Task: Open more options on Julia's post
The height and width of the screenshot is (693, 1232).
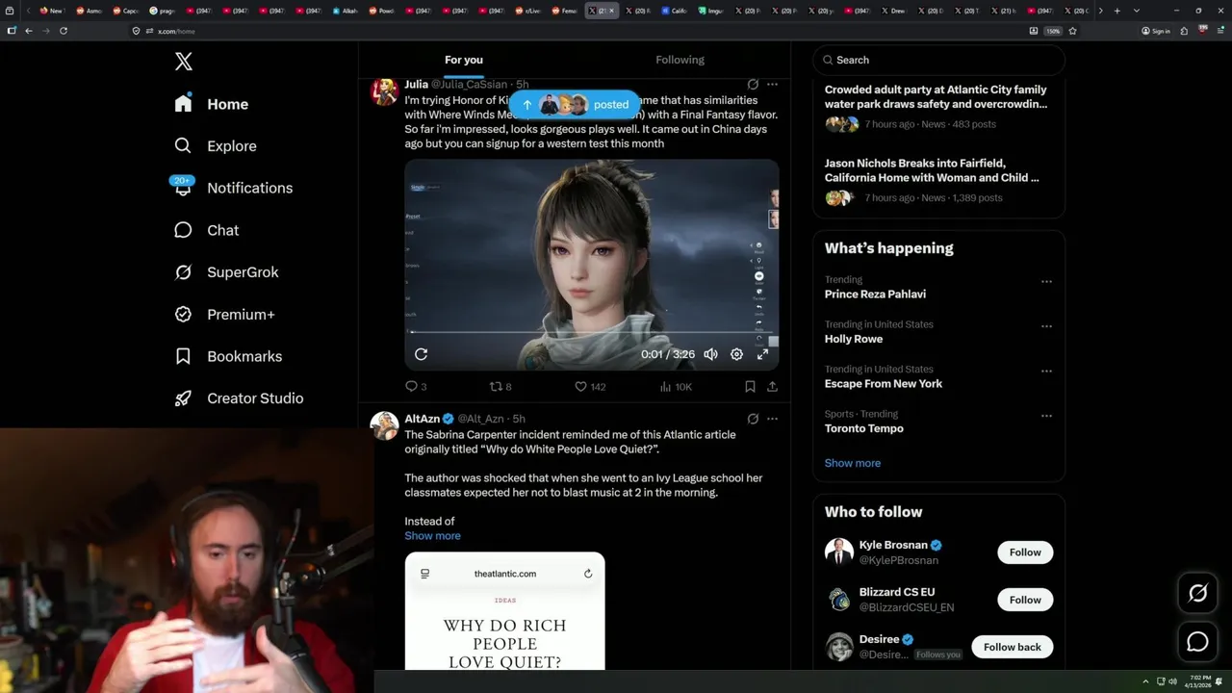Action: pos(772,84)
